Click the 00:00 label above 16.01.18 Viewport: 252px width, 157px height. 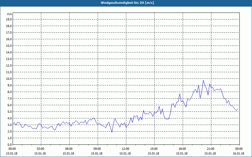pyautogui.click(x=239, y=149)
